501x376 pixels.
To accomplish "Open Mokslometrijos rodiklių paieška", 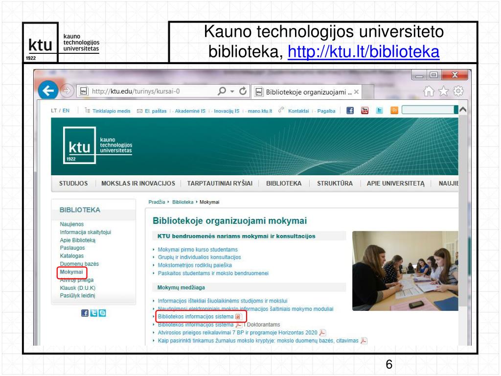I will pos(195,265).
